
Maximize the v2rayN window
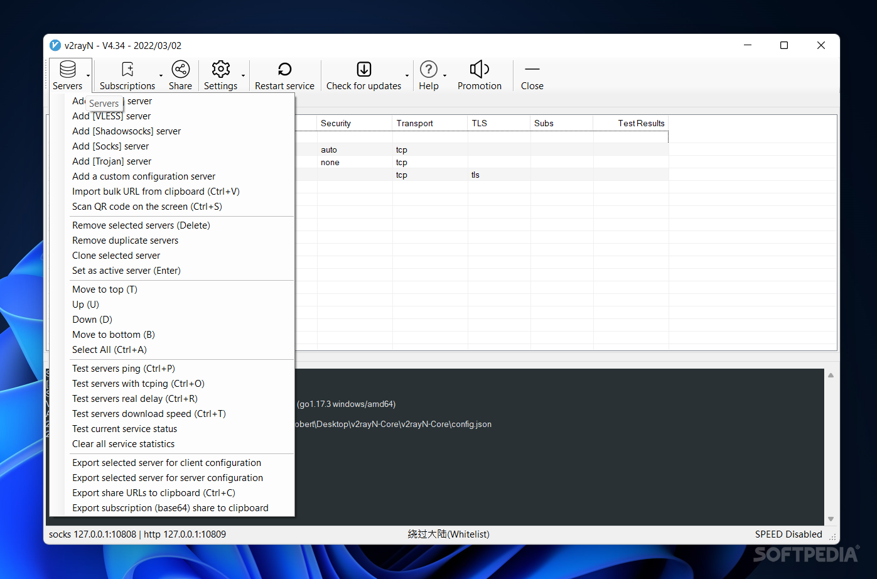pos(784,45)
